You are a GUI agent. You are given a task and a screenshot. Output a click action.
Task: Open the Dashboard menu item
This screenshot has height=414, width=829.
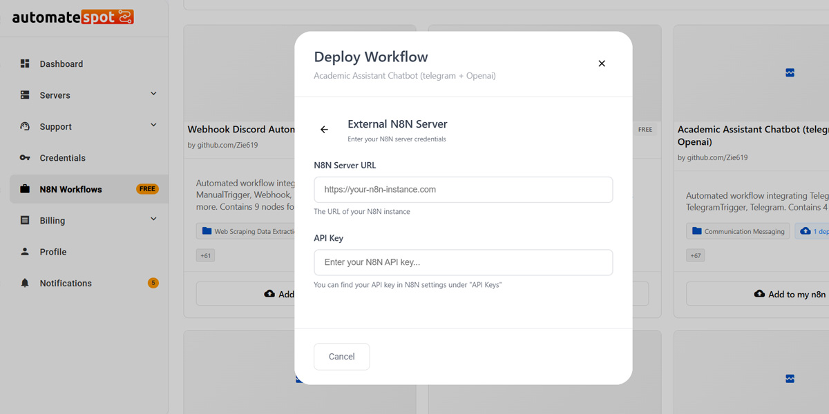(61, 64)
